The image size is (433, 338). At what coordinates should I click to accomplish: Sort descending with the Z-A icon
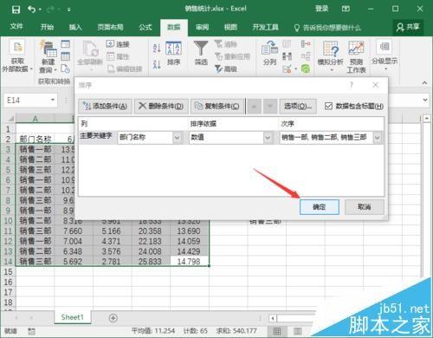pyautogui.click(x=157, y=64)
